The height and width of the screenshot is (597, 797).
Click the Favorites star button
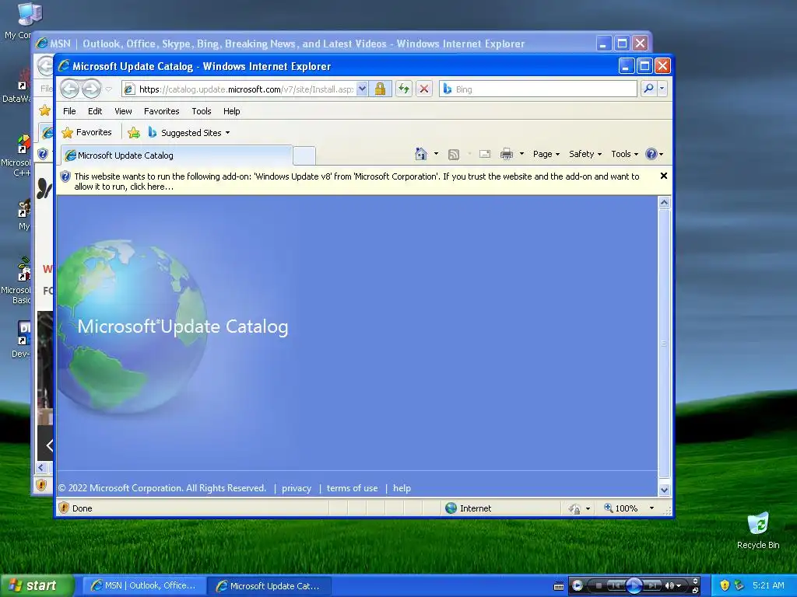[x=86, y=132]
